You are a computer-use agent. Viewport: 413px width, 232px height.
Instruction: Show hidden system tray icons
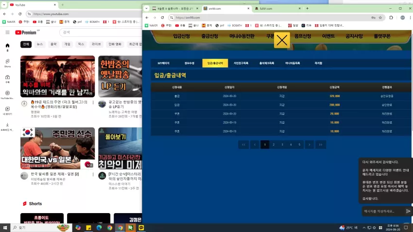click(364, 228)
